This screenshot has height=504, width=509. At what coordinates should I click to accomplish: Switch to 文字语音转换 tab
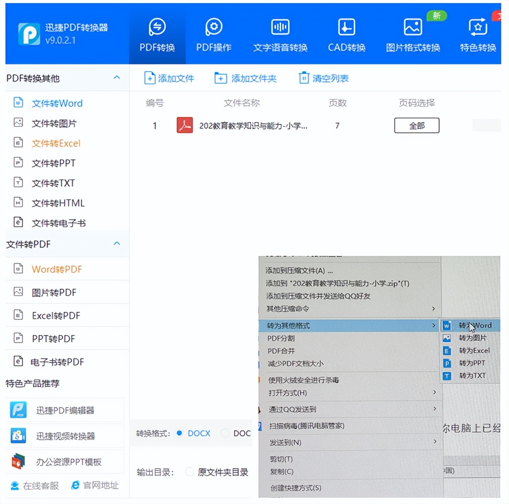pyautogui.click(x=280, y=36)
